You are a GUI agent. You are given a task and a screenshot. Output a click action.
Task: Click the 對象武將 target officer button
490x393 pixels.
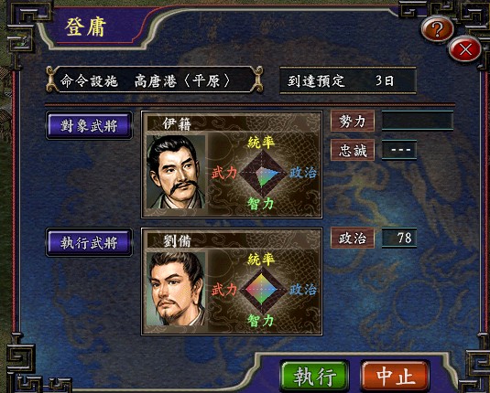coord(89,125)
